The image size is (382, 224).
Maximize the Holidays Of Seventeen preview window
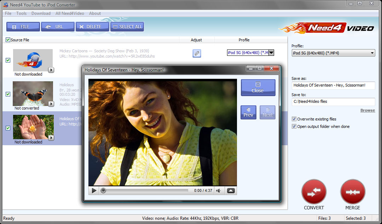tap(260, 69)
